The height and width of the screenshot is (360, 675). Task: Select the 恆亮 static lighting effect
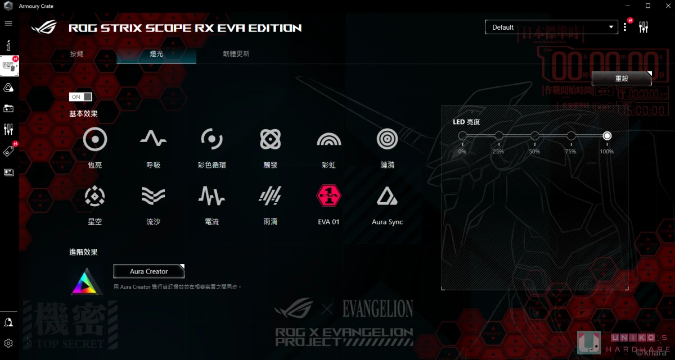(95, 139)
